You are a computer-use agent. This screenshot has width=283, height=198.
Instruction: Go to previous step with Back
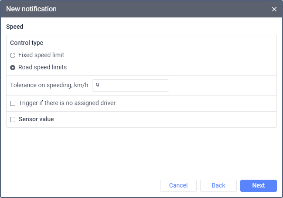pos(218,186)
